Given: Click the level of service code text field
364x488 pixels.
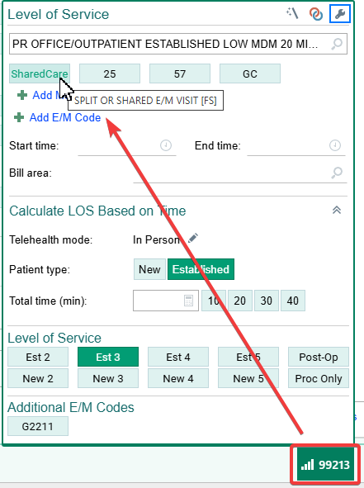Looking at the screenshot, I should 178,44.
